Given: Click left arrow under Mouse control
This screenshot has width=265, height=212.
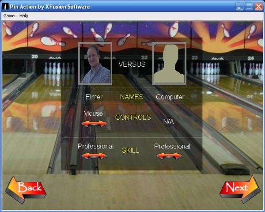Looking at the screenshot, I should point(86,124).
